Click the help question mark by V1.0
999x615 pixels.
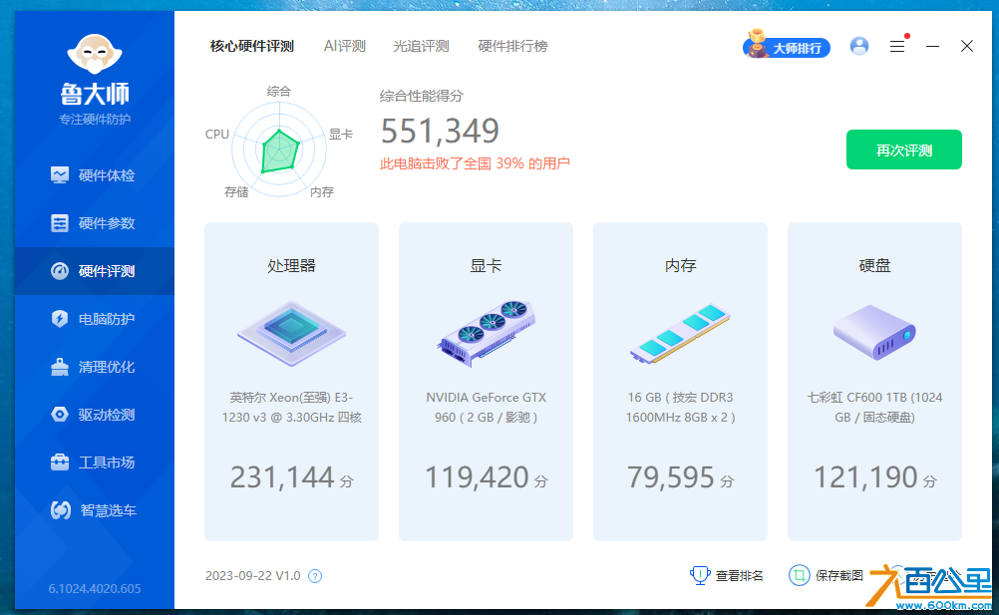pyautogui.click(x=315, y=576)
